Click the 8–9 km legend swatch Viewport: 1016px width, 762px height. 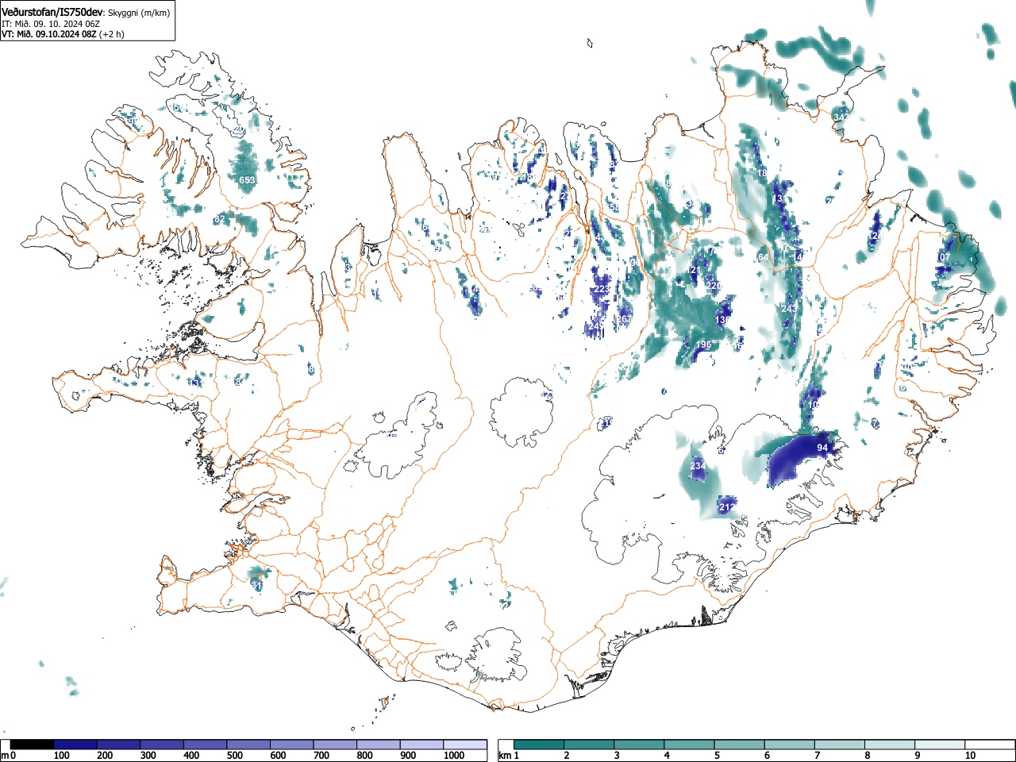tap(891, 745)
